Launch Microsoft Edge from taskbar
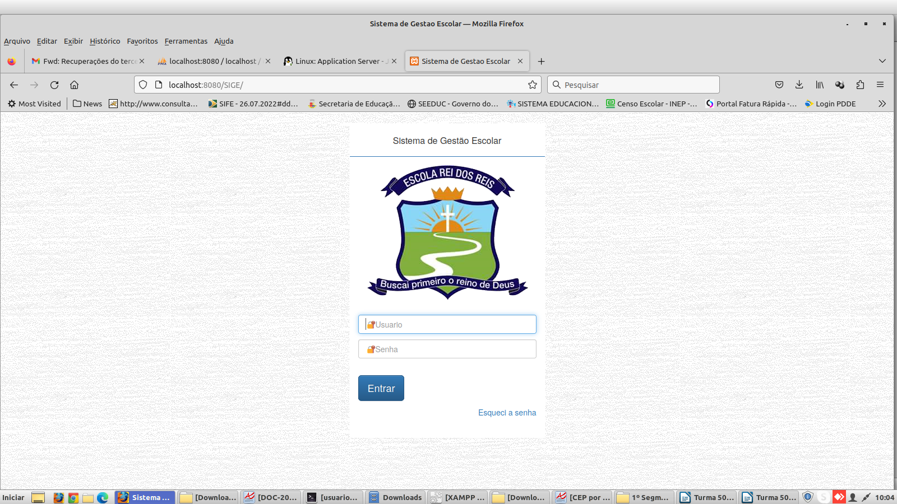This screenshot has width=897, height=504. tap(103, 497)
